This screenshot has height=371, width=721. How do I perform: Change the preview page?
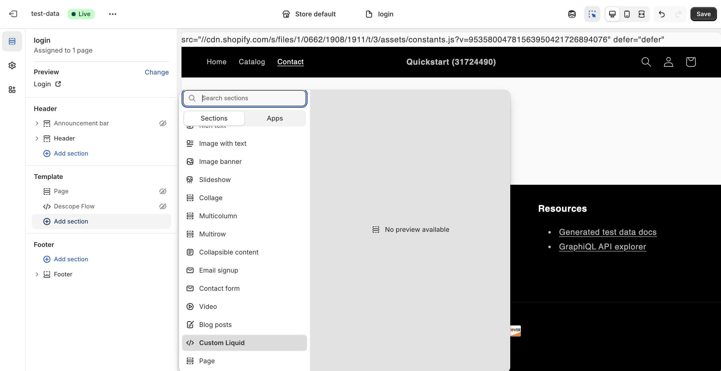(157, 72)
